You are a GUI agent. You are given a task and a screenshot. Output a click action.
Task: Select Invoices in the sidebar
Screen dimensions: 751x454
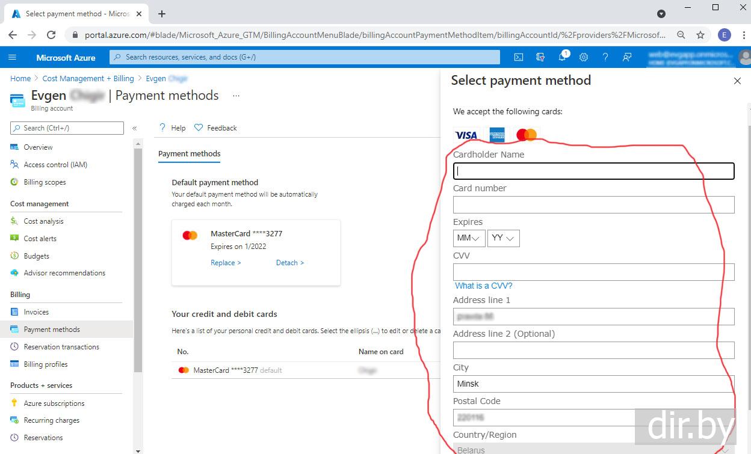tap(36, 312)
